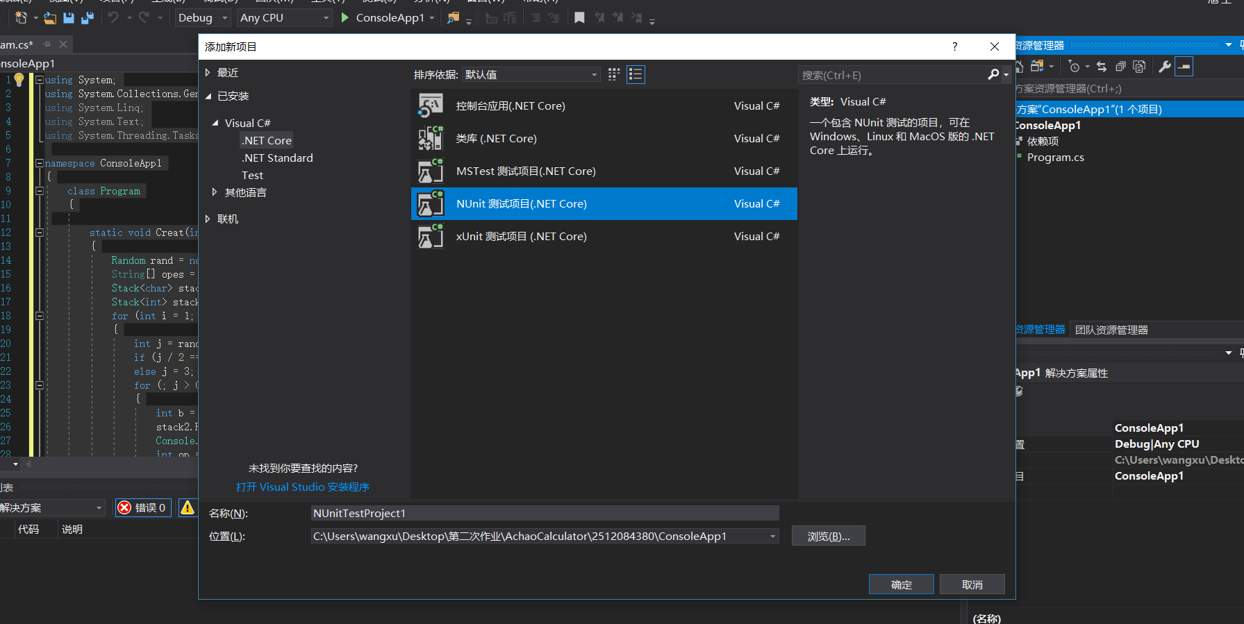
Task: Open help with the question mark button
Action: coord(955,47)
